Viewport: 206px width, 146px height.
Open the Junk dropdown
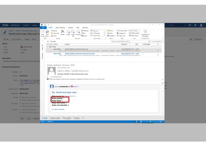click(x=54, y=36)
